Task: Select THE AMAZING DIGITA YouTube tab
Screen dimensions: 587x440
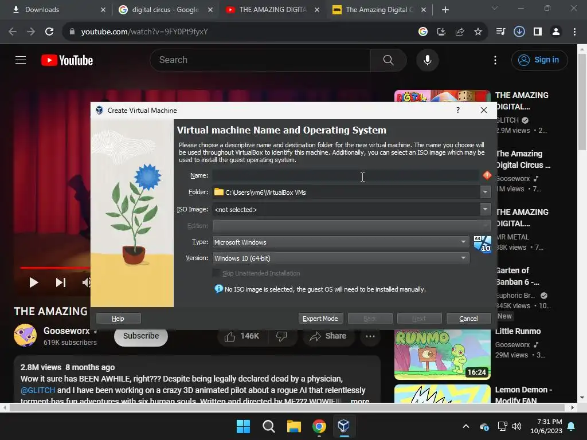Action: (x=272, y=10)
